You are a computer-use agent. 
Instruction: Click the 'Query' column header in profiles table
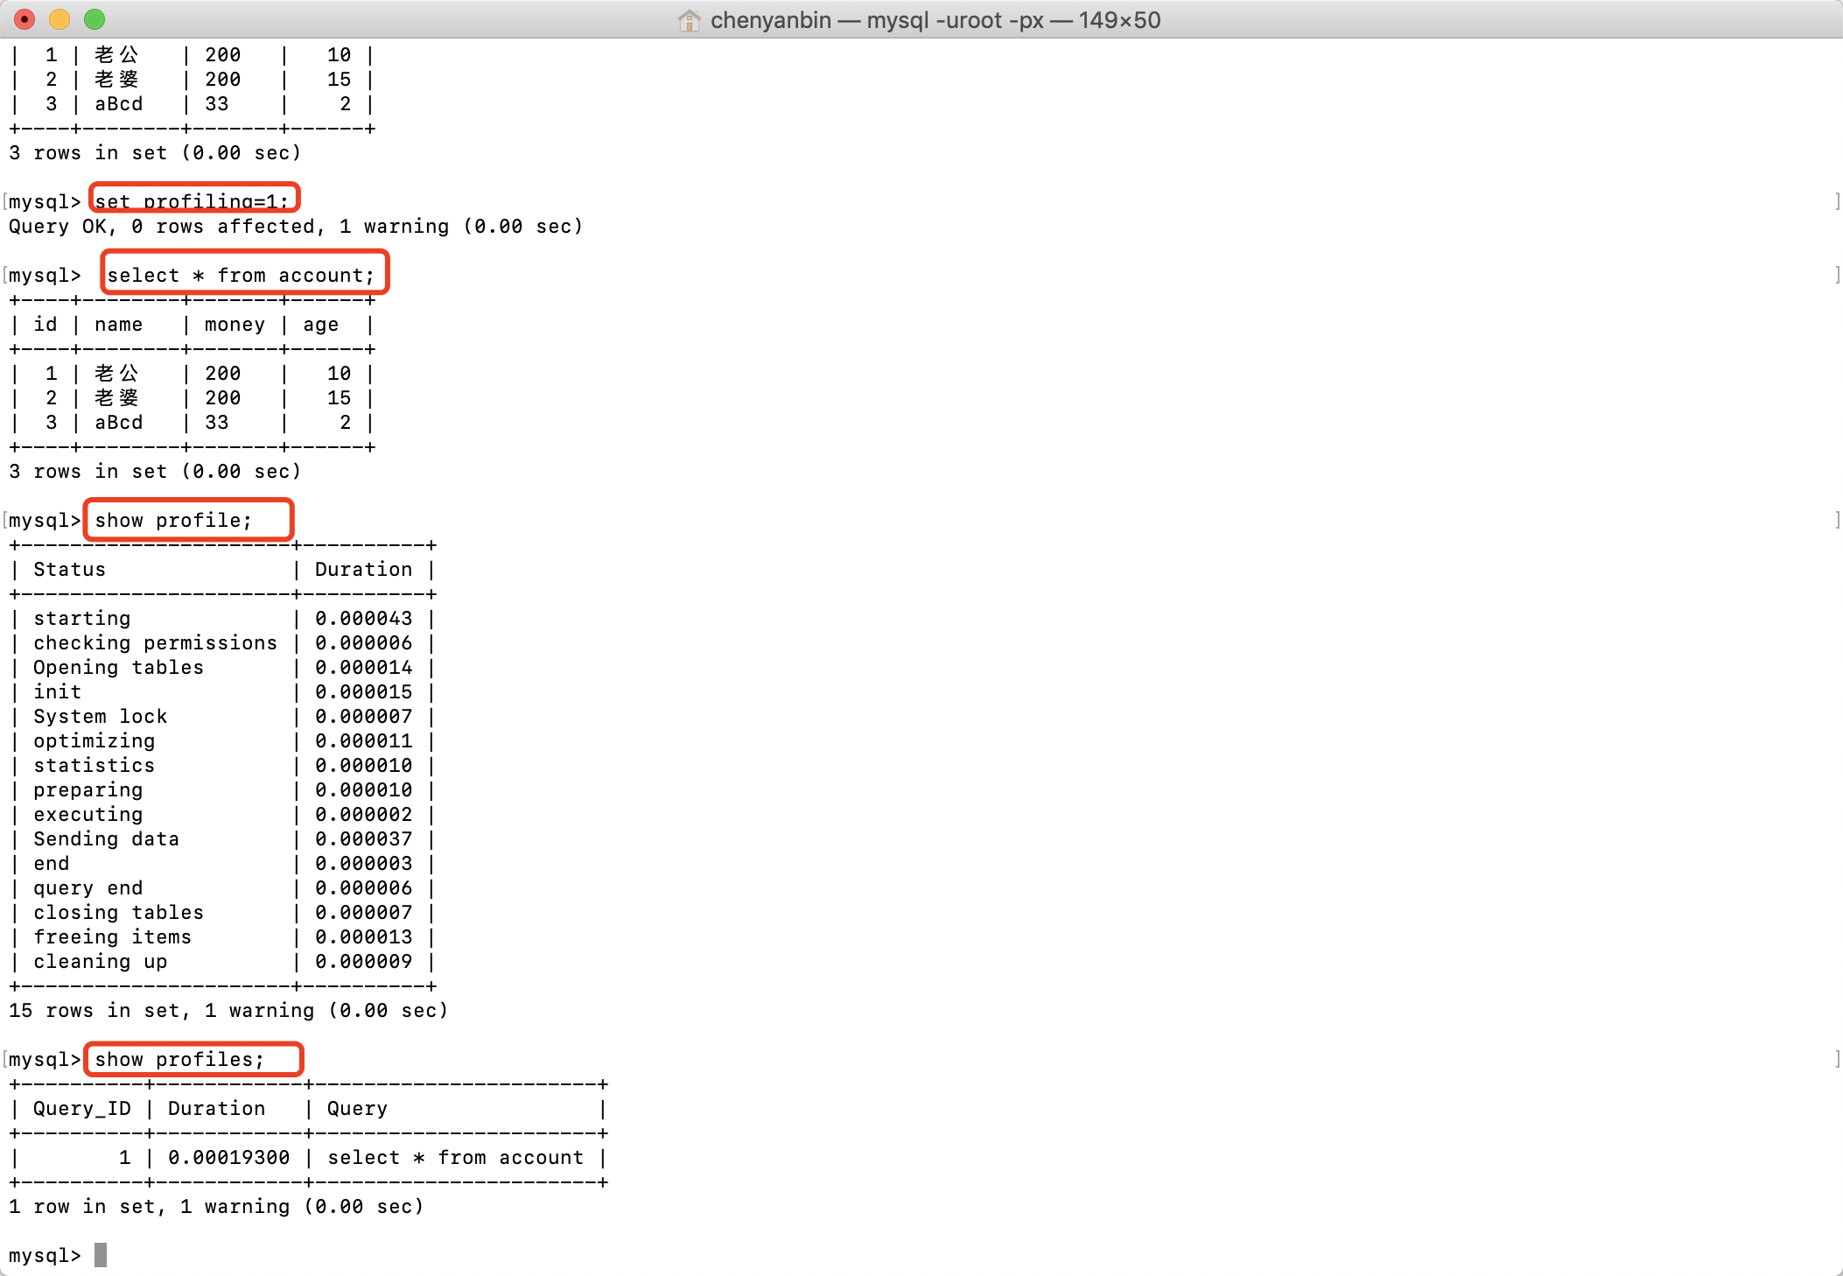(x=357, y=1109)
